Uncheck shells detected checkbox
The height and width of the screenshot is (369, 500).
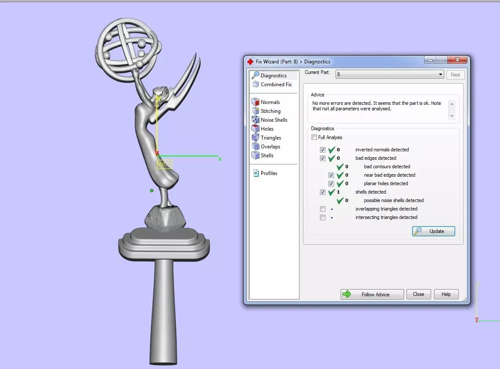point(323,192)
